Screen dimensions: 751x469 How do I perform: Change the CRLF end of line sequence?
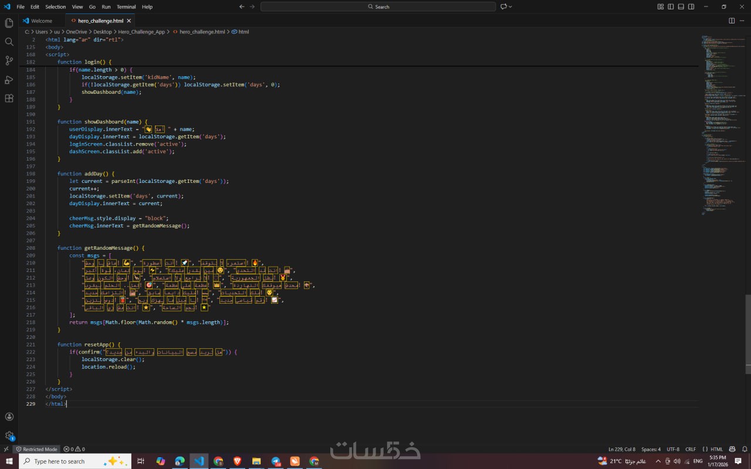tap(691, 449)
